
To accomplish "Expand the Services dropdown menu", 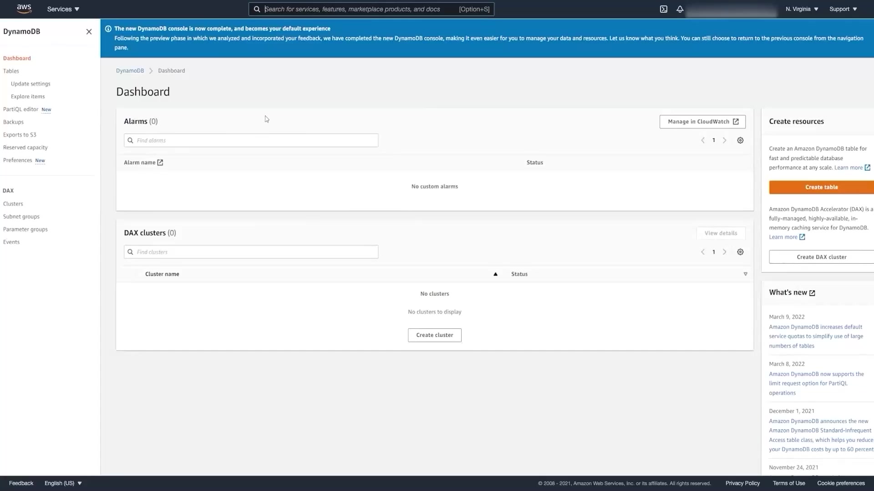I will [63, 9].
